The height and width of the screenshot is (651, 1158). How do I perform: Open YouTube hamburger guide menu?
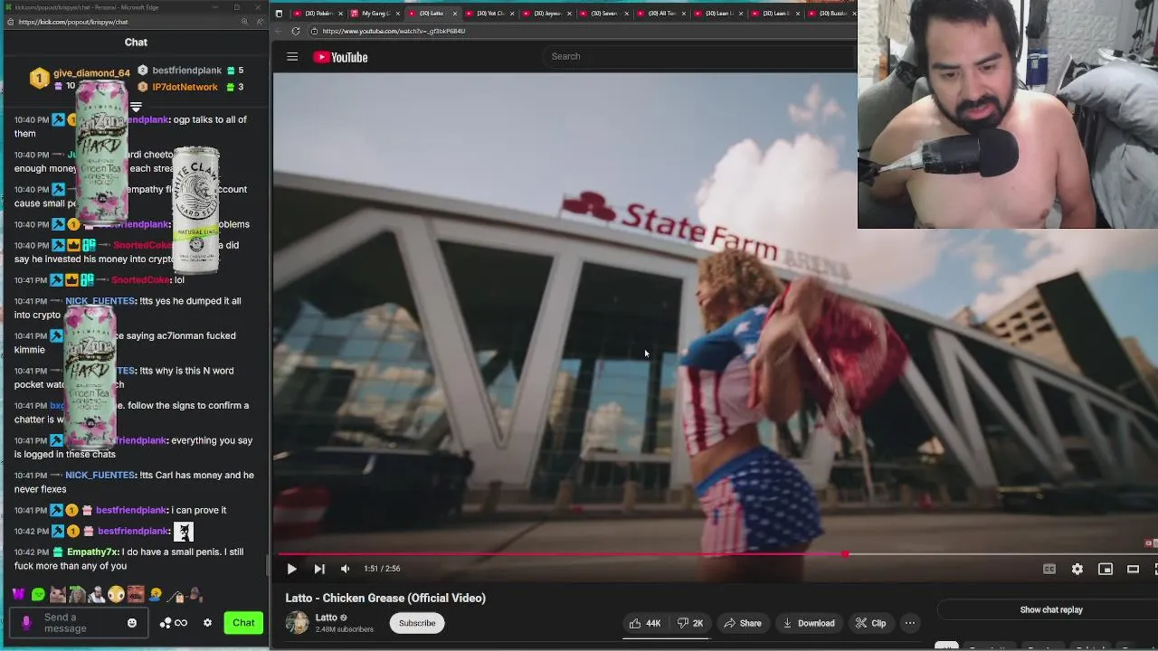[292, 57]
